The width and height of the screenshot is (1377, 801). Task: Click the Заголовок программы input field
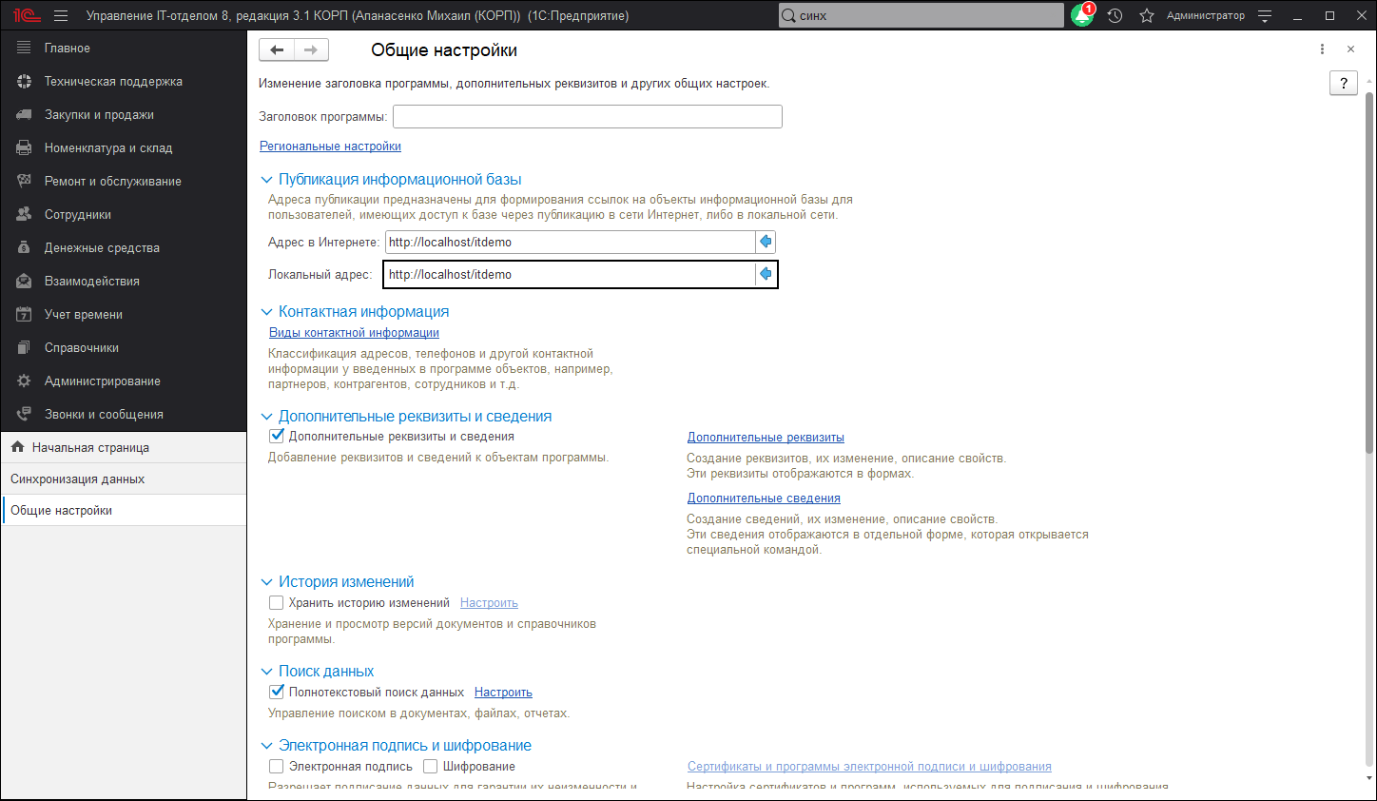pyautogui.click(x=587, y=116)
